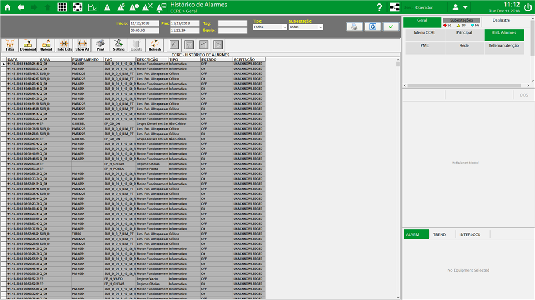The width and height of the screenshot is (535, 300).
Task: Select the INTERLOCK tab
Action: (x=470, y=234)
